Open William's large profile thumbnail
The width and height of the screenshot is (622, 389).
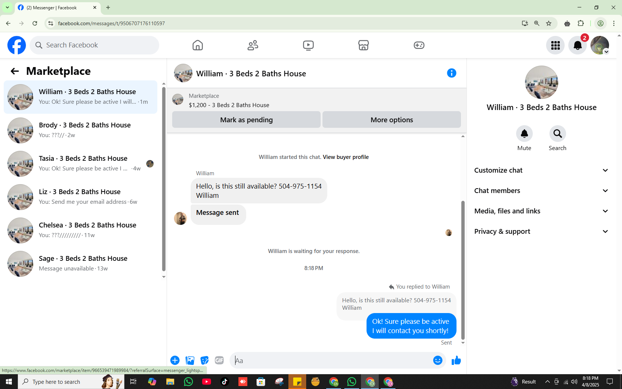541,82
